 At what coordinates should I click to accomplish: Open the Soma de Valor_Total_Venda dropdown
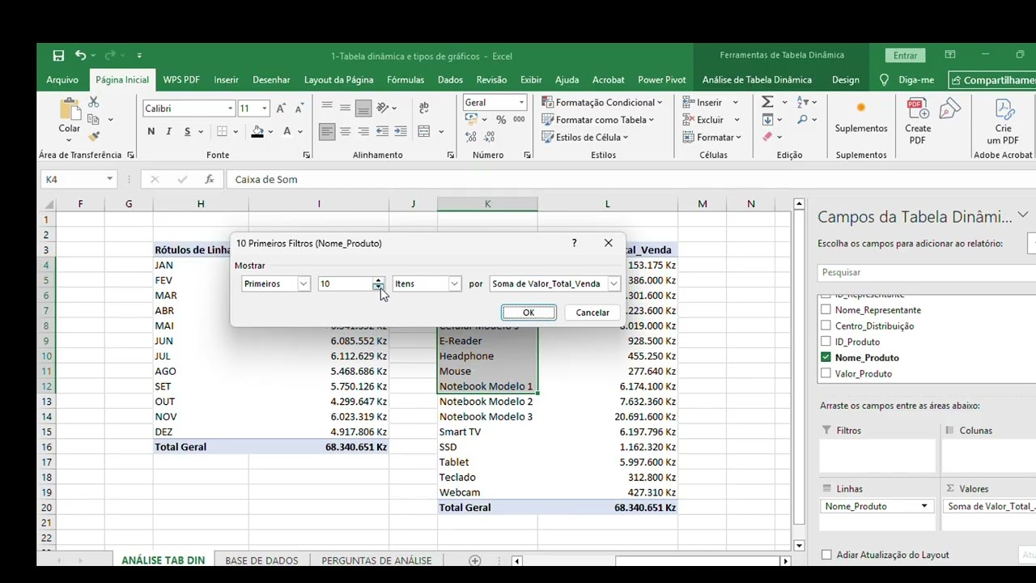(614, 284)
